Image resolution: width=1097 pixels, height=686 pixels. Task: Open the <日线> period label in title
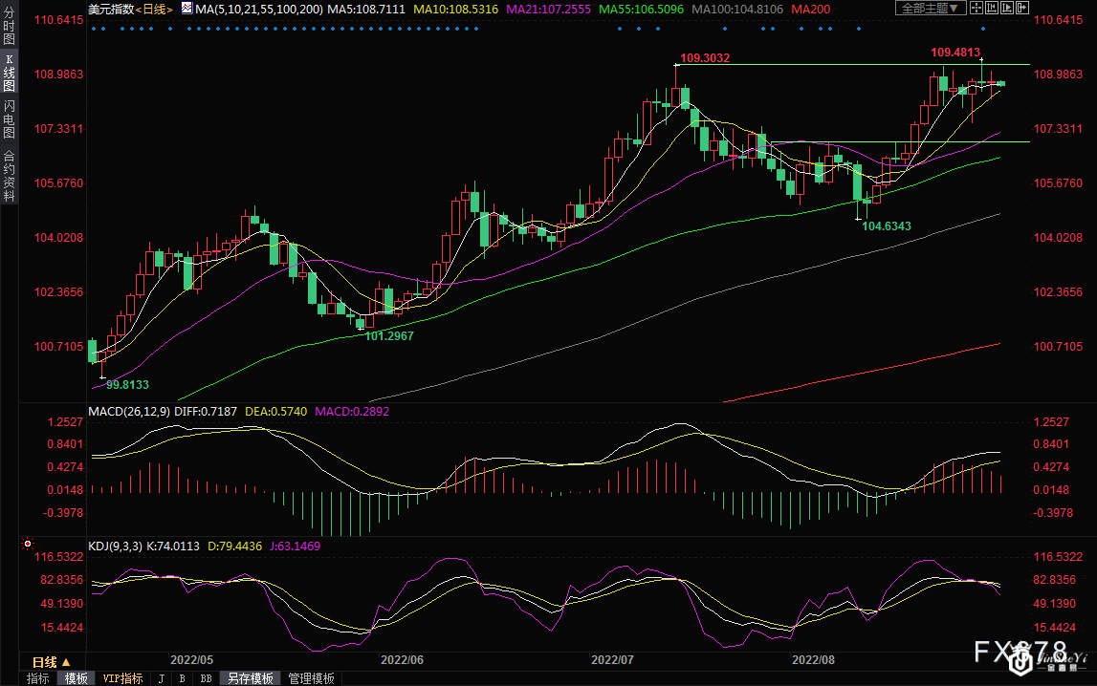click(155, 9)
